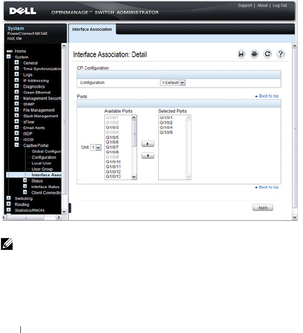Expand the Switching node
This screenshot has width=303, height=333.
(9, 198)
